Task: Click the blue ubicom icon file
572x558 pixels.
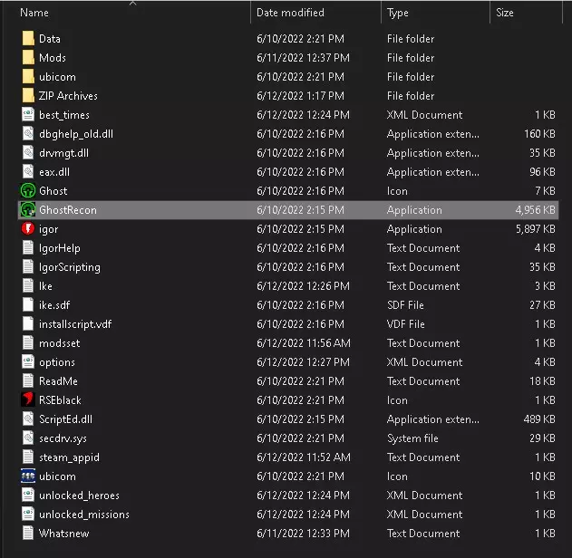Action: click(28, 476)
